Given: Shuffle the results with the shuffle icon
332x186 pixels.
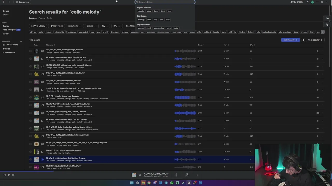Looking at the screenshot, I should 303,40.
